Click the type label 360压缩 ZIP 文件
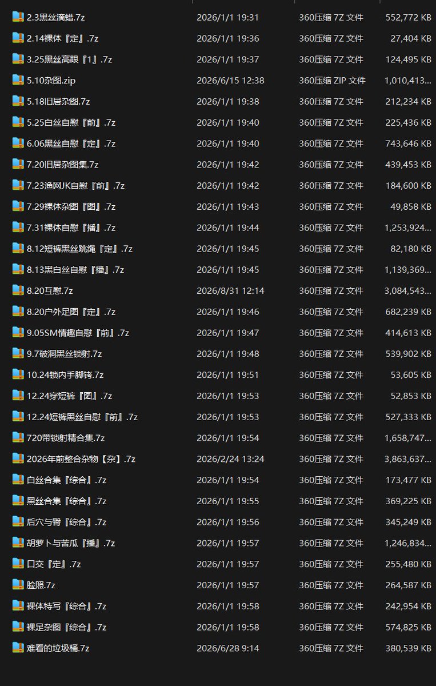Viewport: 436px width, 686px height. click(x=333, y=81)
